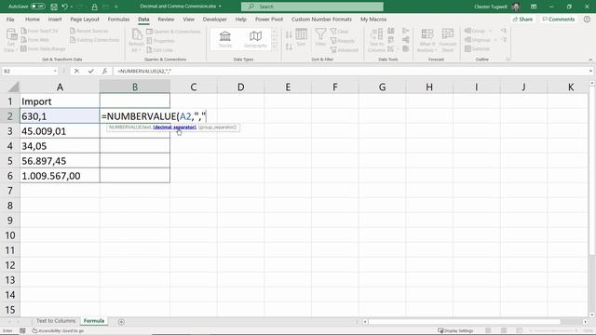This screenshot has width=596, height=335.
Task: Open Outline dialog launcher
Action: 508,60
